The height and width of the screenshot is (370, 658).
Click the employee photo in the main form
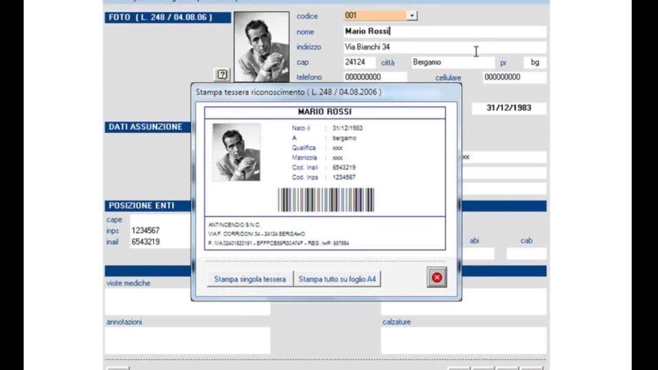[262, 47]
